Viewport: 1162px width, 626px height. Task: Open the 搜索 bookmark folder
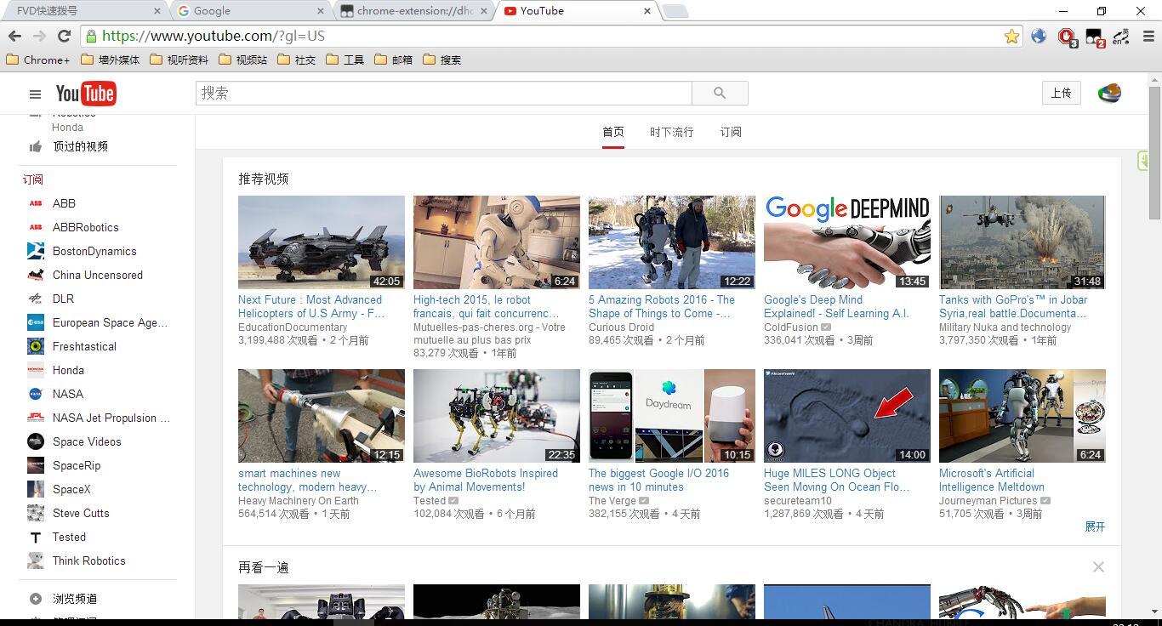point(441,60)
